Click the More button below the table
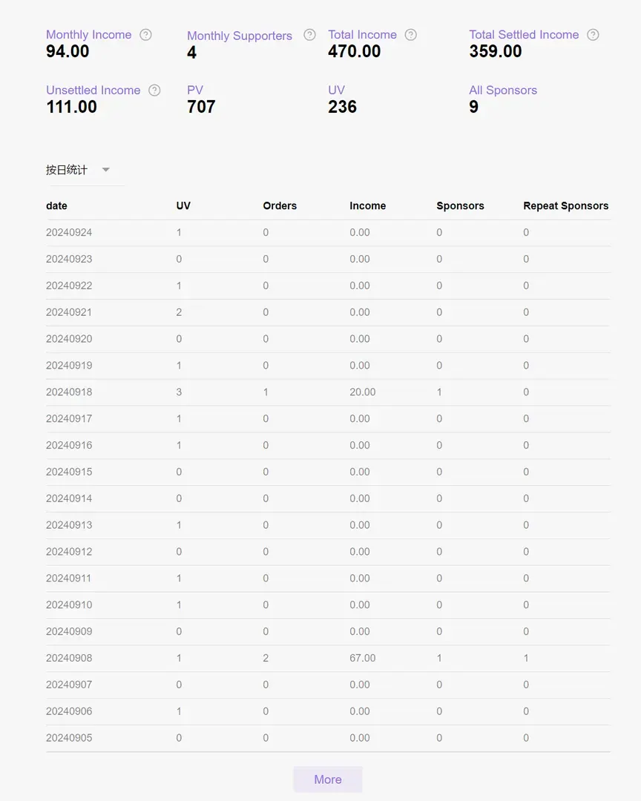641x801 pixels. tap(328, 779)
